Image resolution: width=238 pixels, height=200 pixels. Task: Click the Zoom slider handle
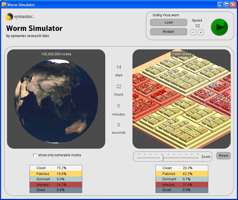pyautogui.click(x=162, y=158)
